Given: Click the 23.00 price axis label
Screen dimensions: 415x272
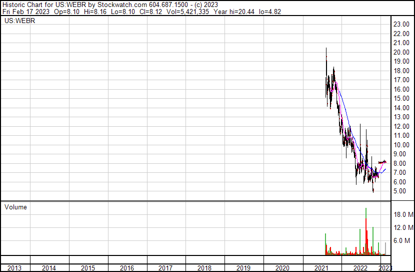Looking at the screenshot, I should [x=401, y=25].
